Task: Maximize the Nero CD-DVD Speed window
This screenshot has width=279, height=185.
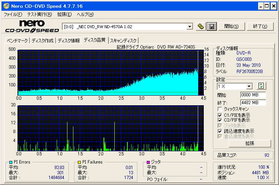Action: coord(267,6)
